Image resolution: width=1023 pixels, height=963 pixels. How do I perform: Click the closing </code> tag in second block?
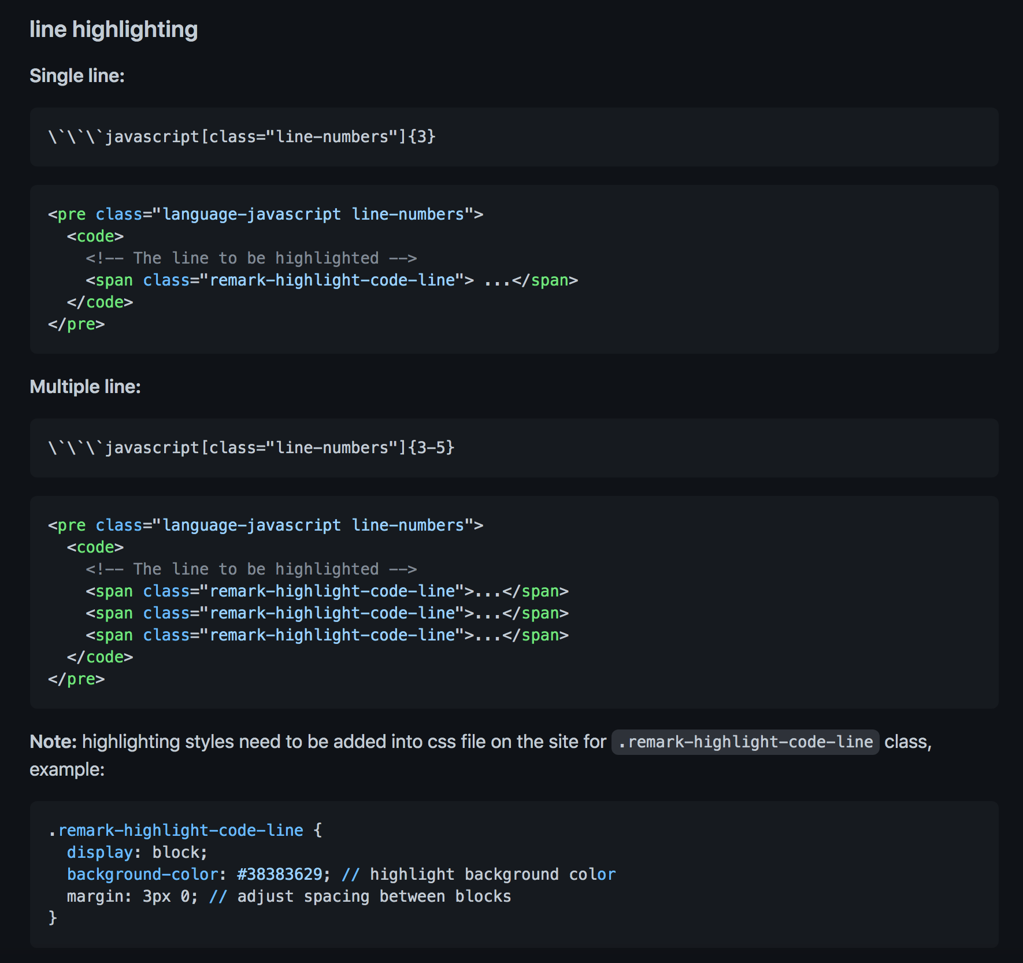click(100, 657)
